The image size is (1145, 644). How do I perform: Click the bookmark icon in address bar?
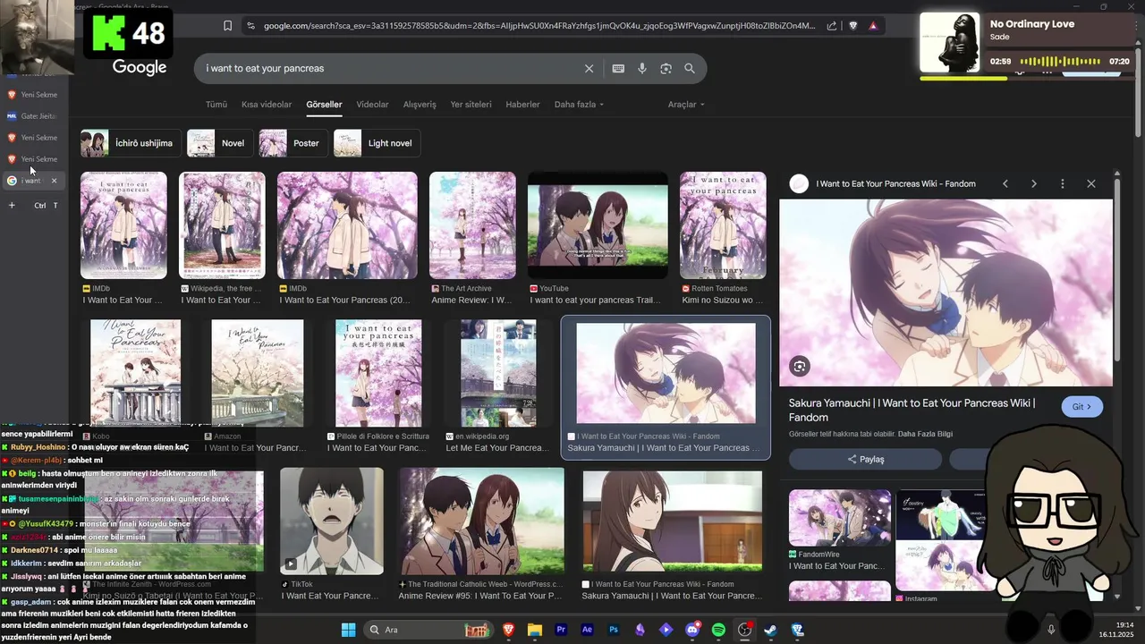pyautogui.click(x=227, y=26)
